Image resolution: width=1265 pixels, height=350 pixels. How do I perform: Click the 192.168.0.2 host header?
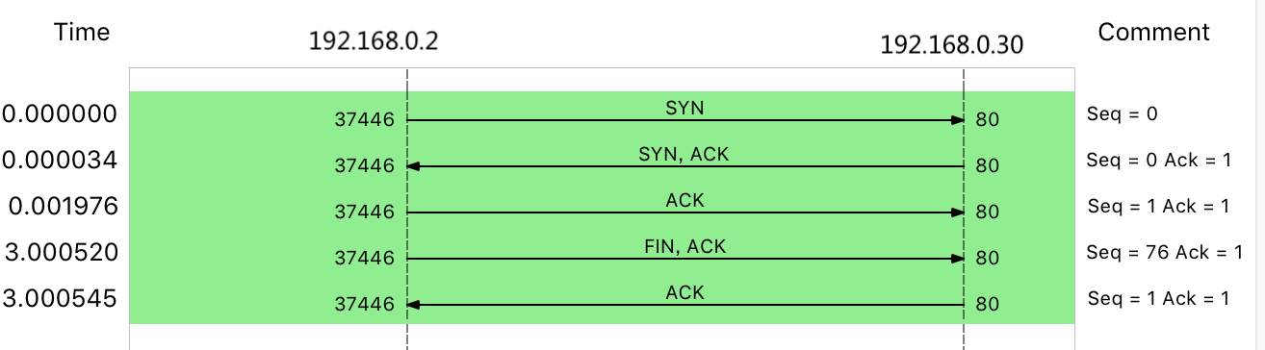click(x=374, y=41)
